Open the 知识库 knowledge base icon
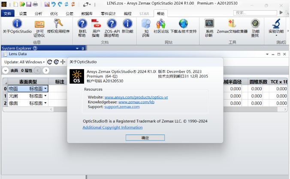This screenshot has height=179, width=290. click(146, 24)
